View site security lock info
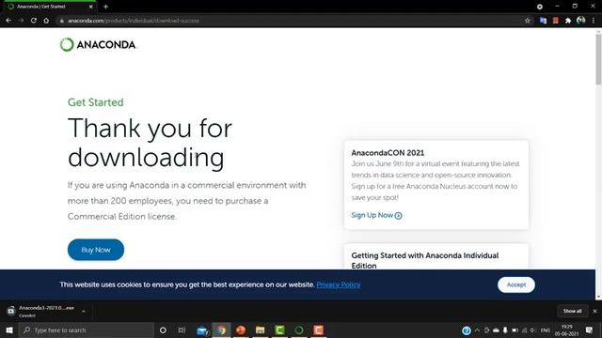Screen dimensions: 602x338 click(61, 21)
